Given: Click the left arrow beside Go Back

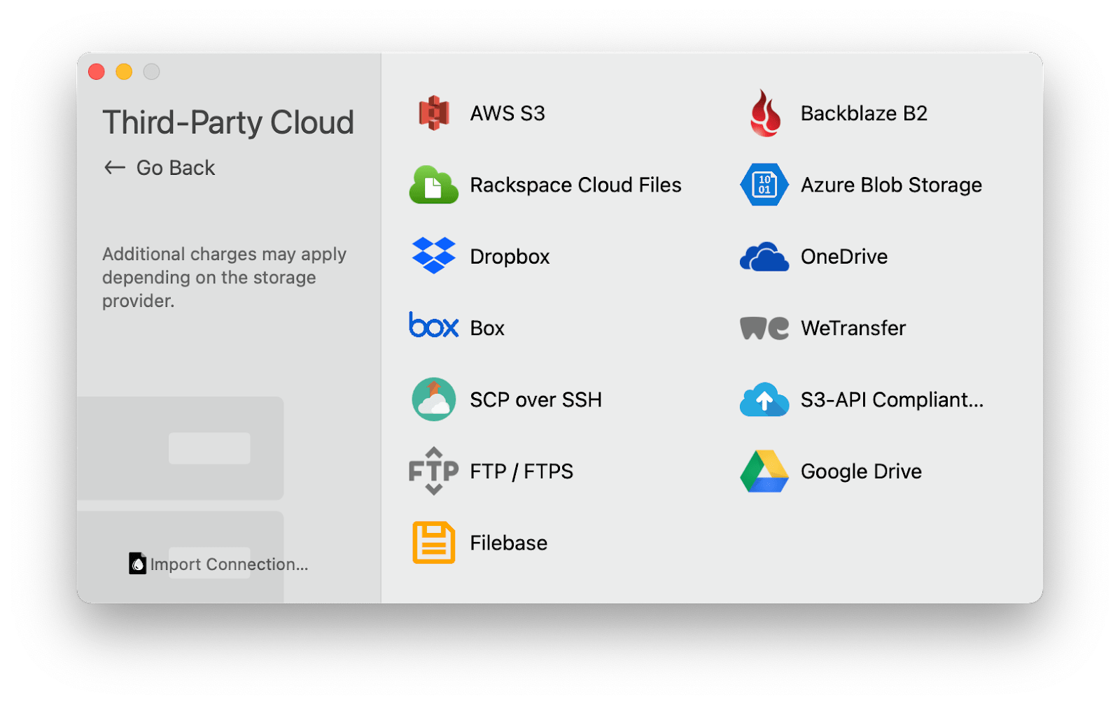Looking at the screenshot, I should [x=114, y=168].
